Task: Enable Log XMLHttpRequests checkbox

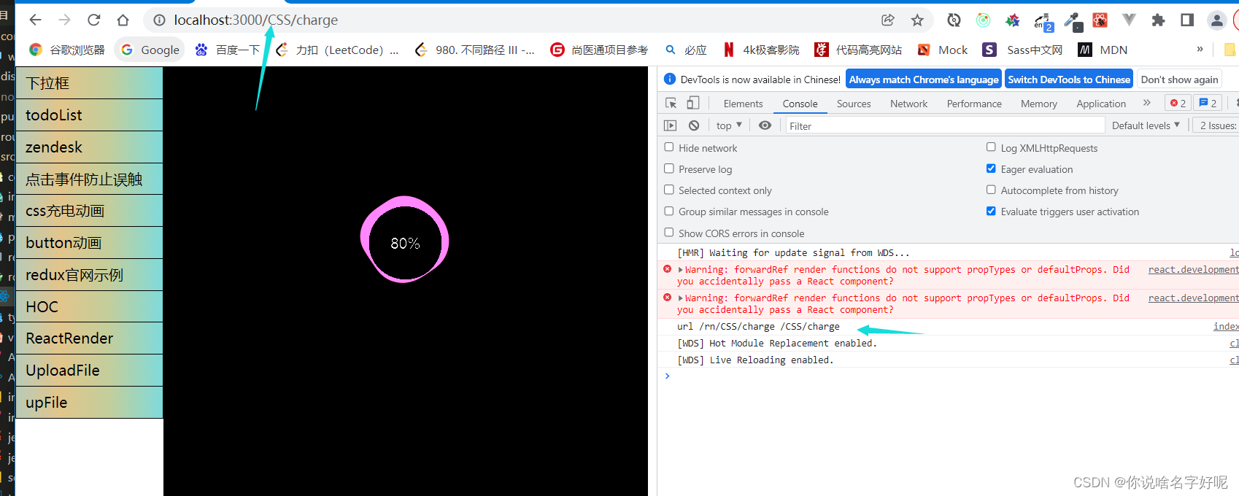Action: (x=991, y=147)
